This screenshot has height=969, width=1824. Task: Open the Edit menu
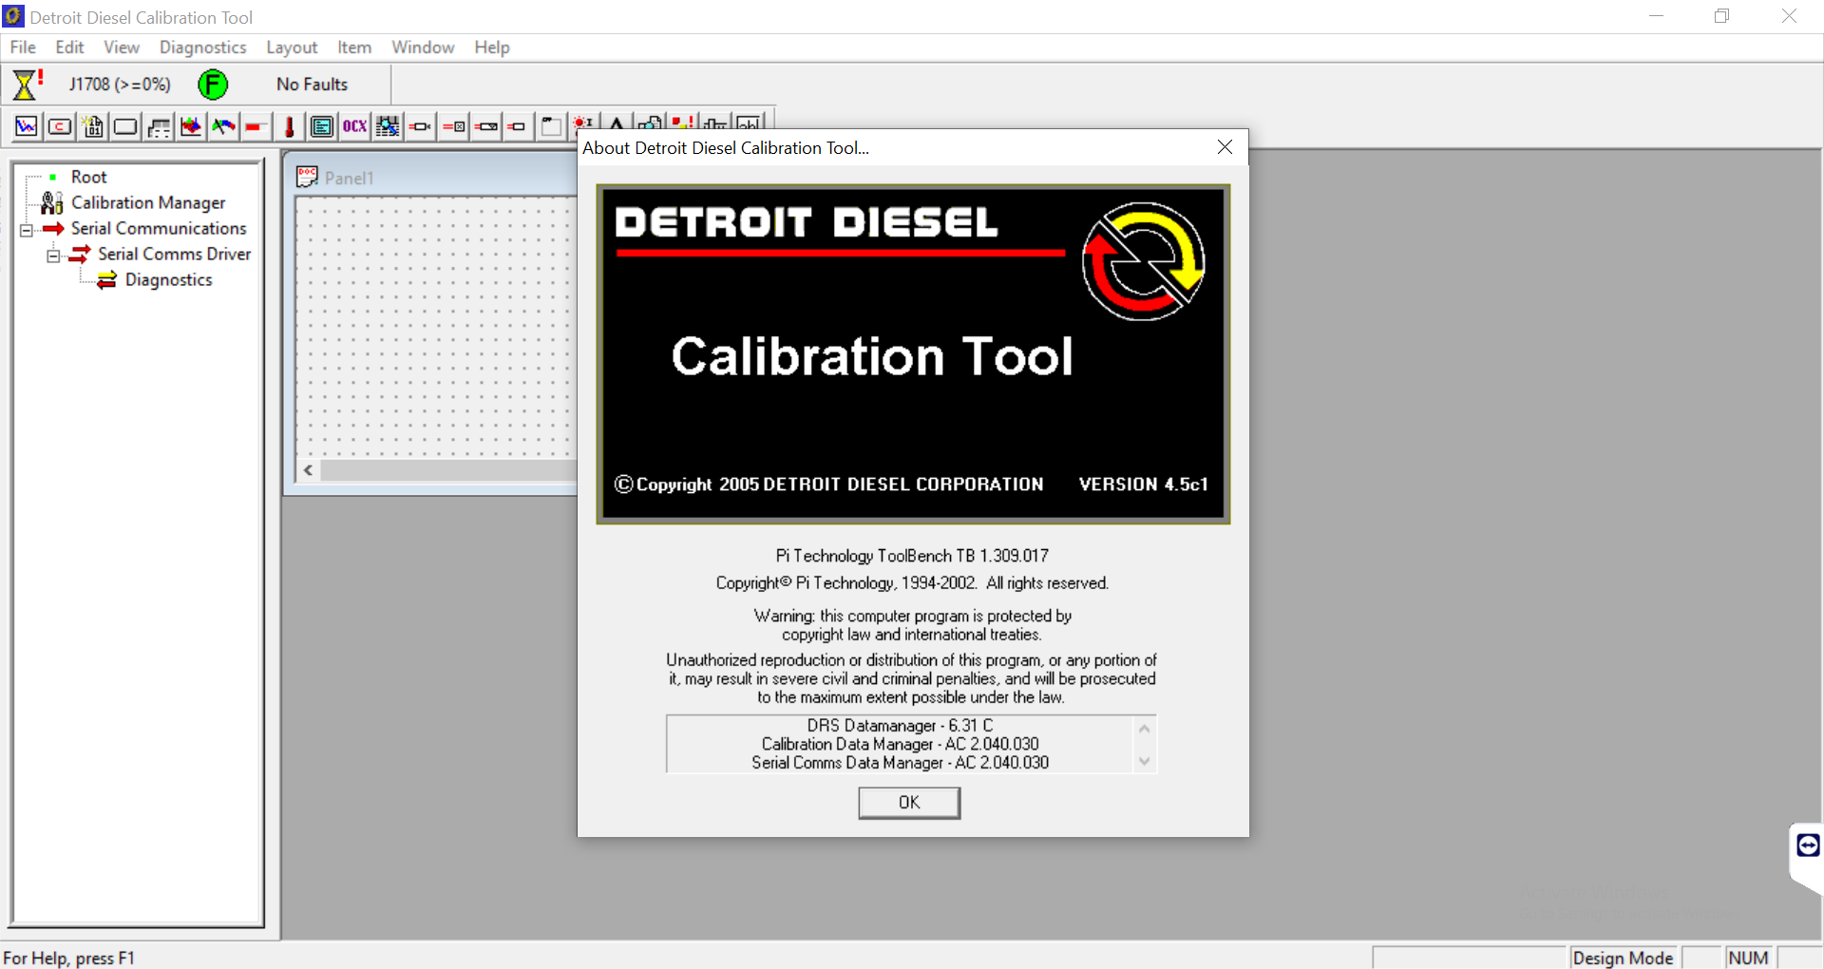click(x=69, y=47)
